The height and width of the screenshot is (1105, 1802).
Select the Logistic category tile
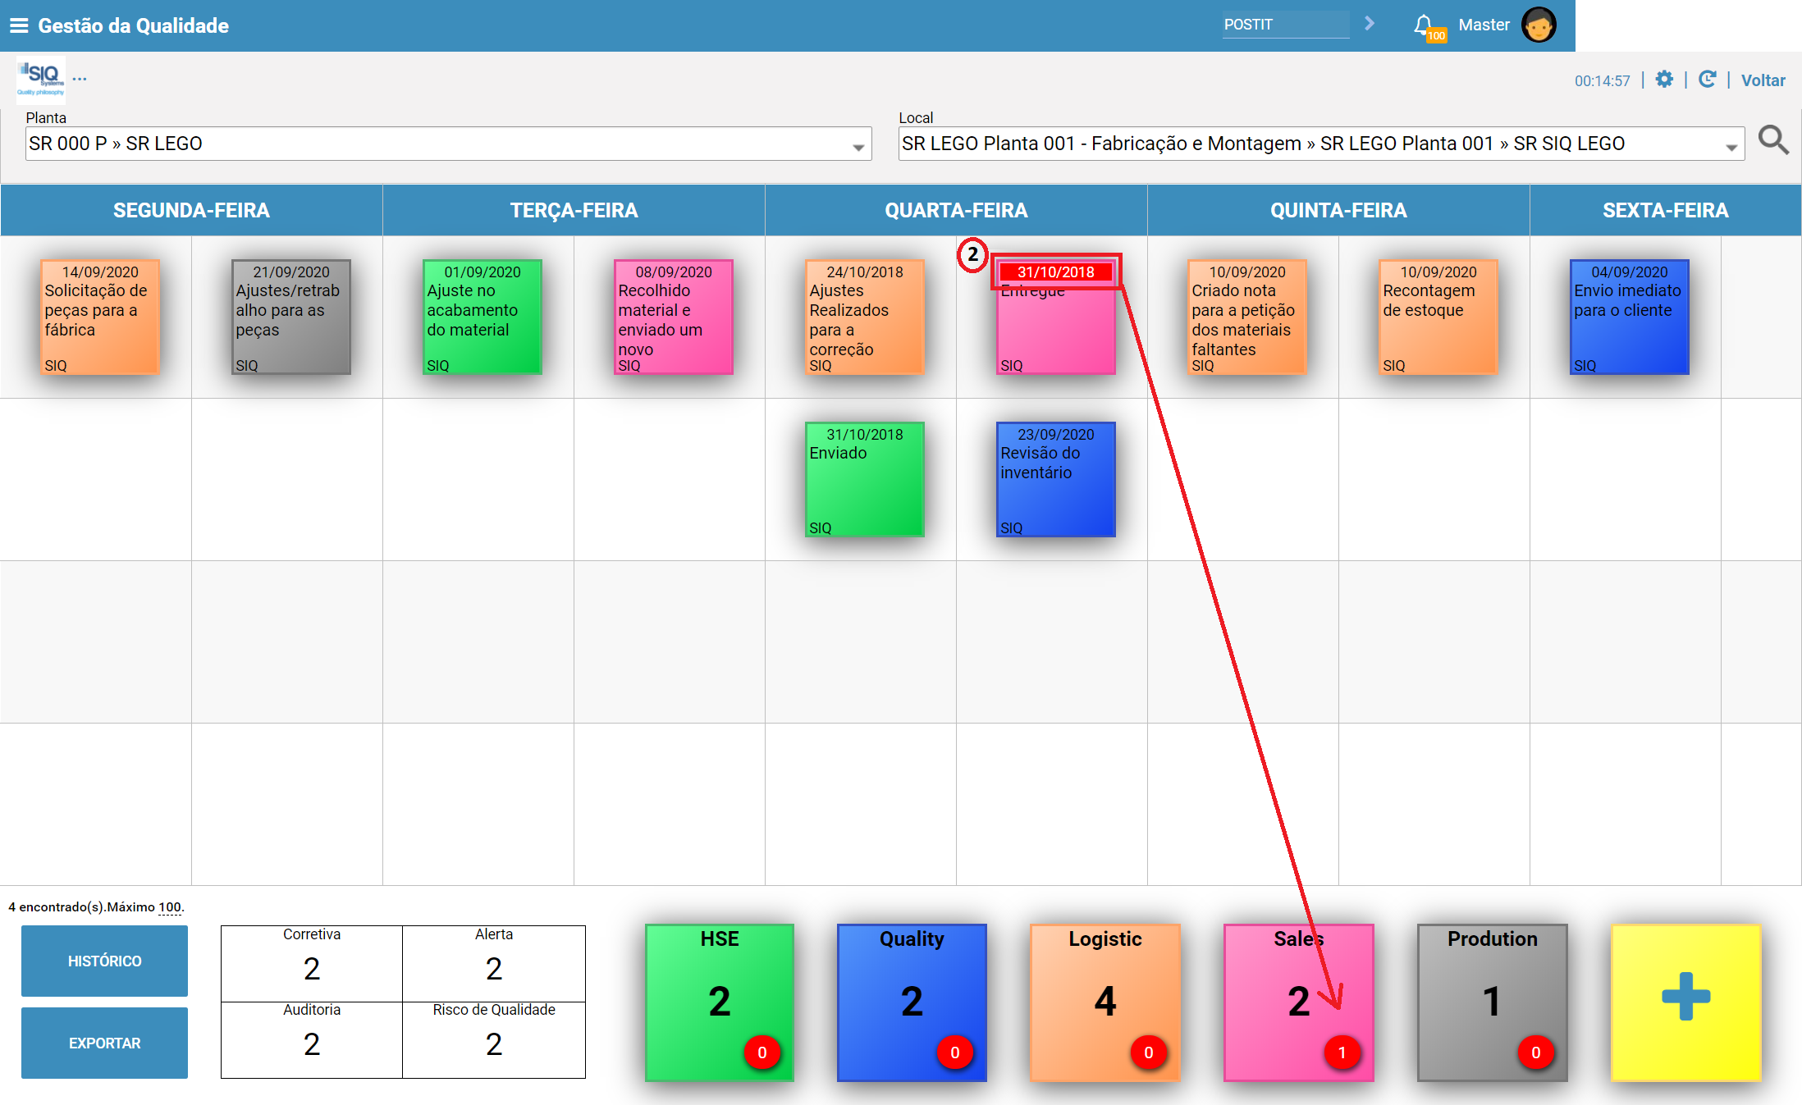coord(1105,1002)
